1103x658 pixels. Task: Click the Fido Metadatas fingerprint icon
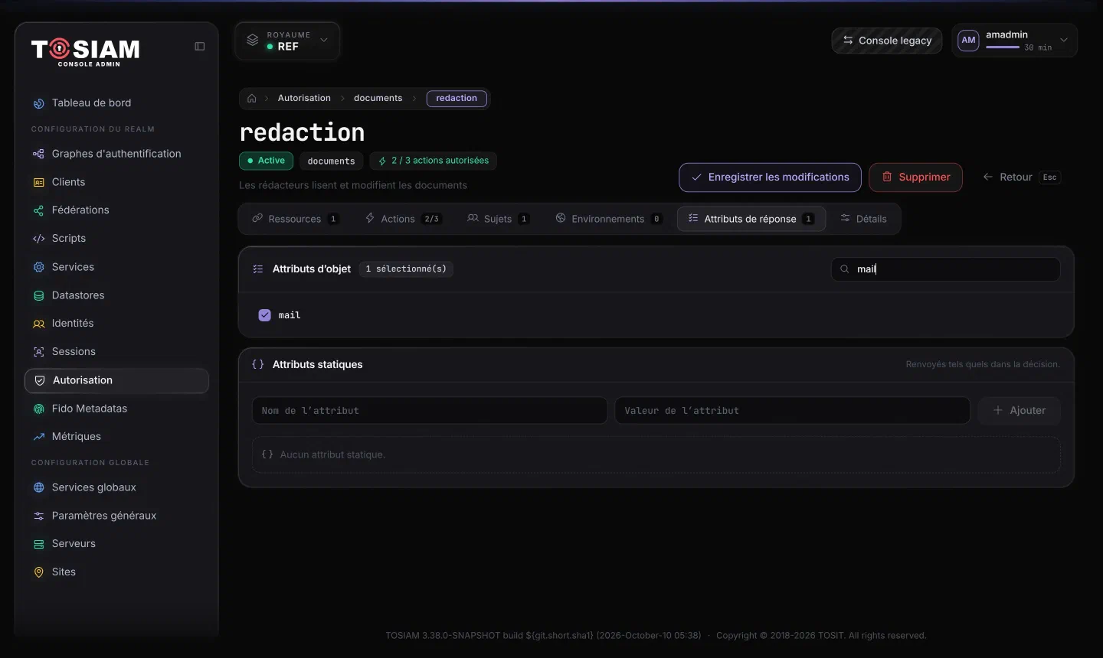click(x=39, y=409)
